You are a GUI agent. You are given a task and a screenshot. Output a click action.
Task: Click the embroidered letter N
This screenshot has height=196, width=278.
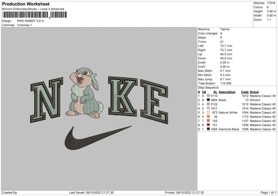(x=47, y=100)
